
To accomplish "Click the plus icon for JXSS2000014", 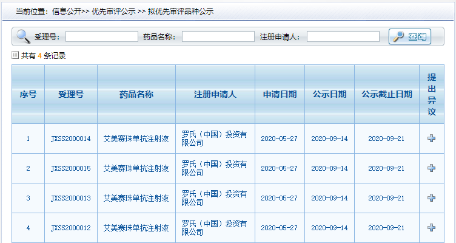I will click(431, 138).
